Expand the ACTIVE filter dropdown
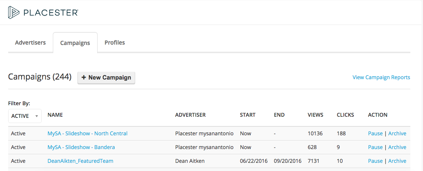Screen dimensions: 423x171 [25, 116]
